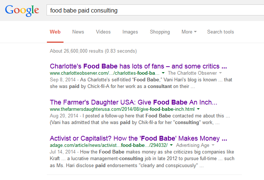The width and height of the screenshot is (264, 180).
Task: Click the Google logo
Action: coord(22,11)
